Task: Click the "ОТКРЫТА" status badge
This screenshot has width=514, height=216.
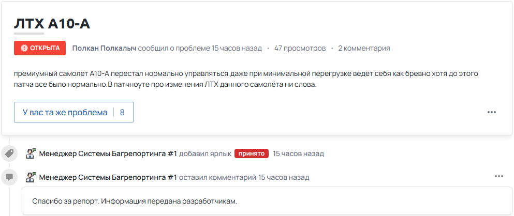Action: click(40, 48)
